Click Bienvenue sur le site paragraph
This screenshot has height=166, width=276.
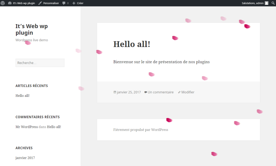coord(161,62)
